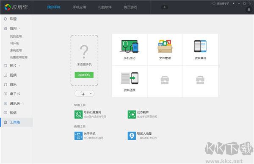The width and height of the screenshot is (254, 164).
Task: Open 山寨应用检测 in sidebar
Action: point(19,57)
